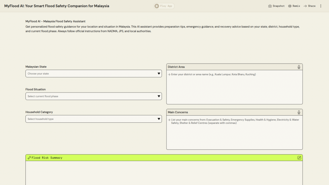Expand the Flood Situation phase dropdown
The image size is (329, 185).
(x=93, y=96)
